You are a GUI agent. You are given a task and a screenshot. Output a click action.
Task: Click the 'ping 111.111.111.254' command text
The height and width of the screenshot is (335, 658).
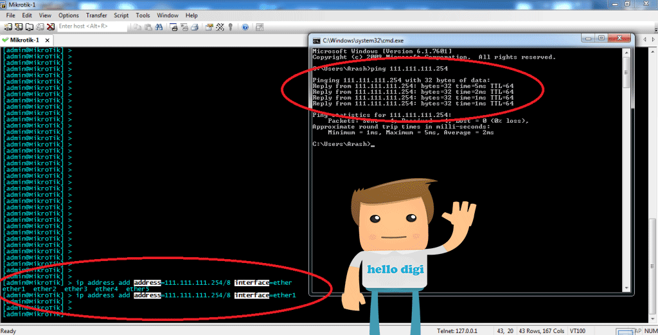tap(409, 68)
